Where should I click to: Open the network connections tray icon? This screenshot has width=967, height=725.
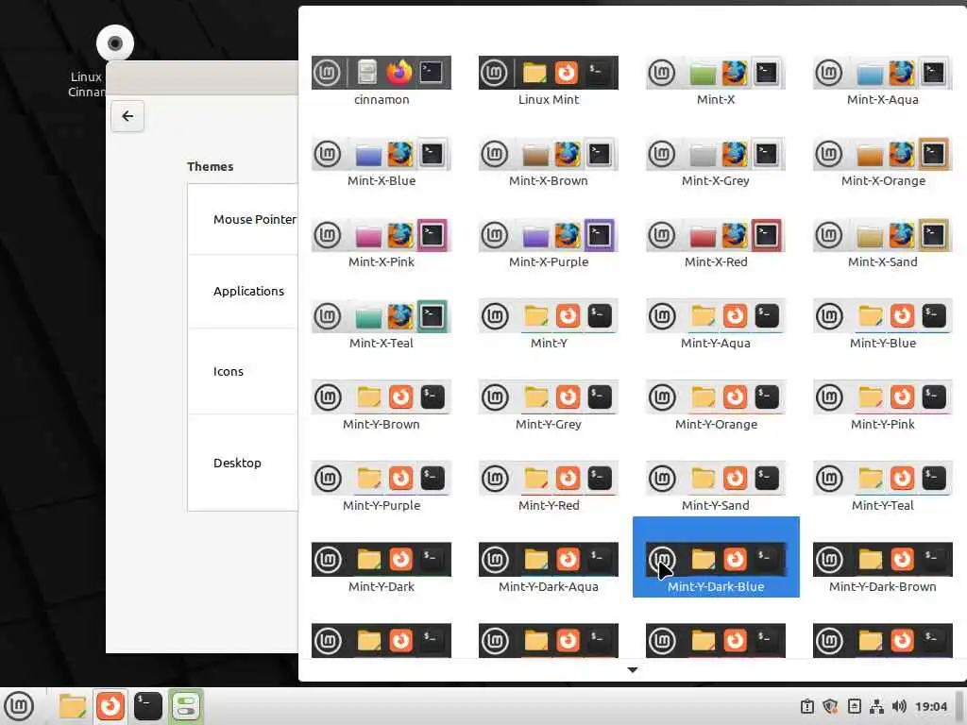tap(876, 706)
